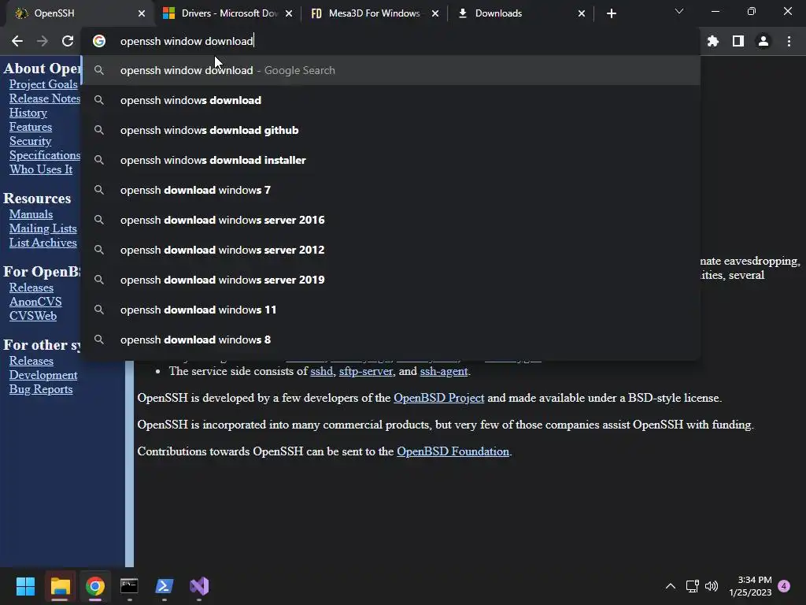The width and height of the screenshot is (806, 605).
Task: Open the Features sidebar link
Action: pyautogui.click(x=31, y=127)
